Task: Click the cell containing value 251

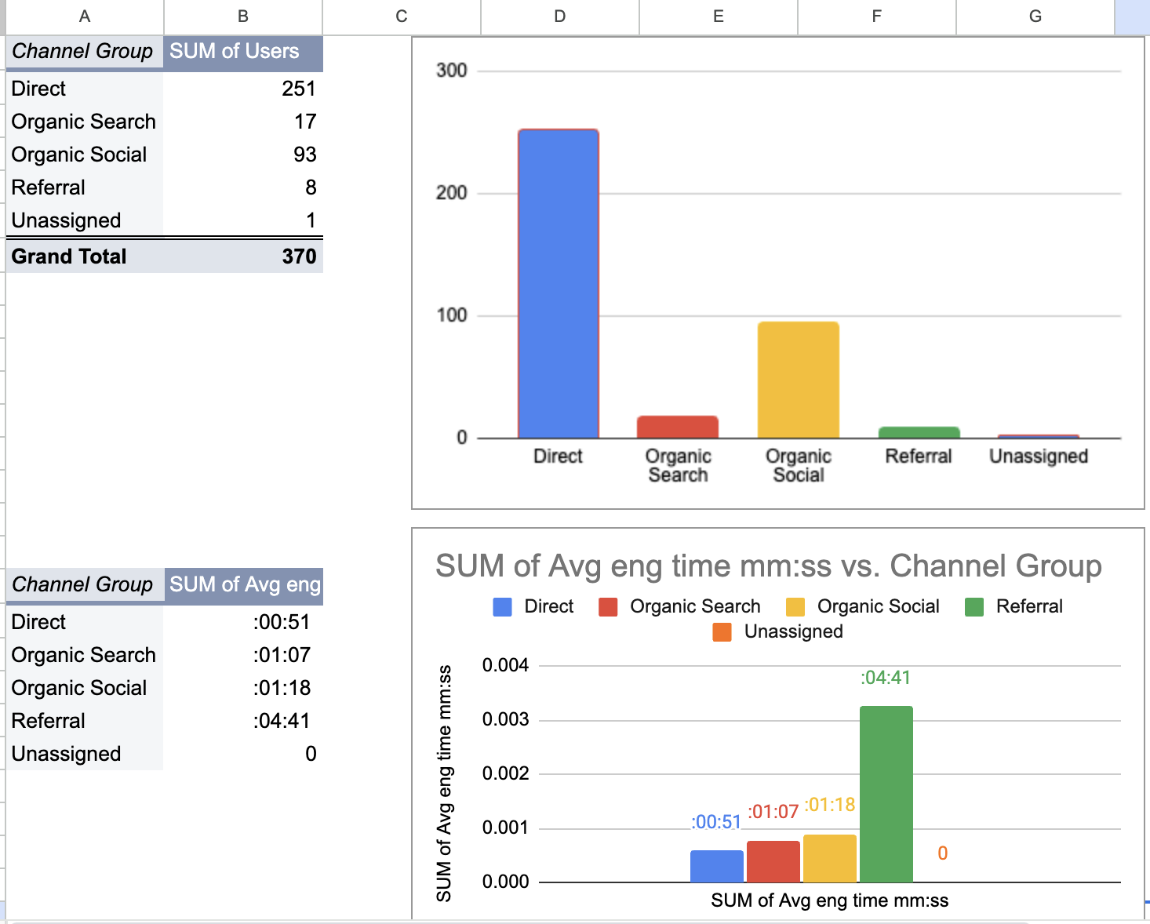Action: (242, 89)
